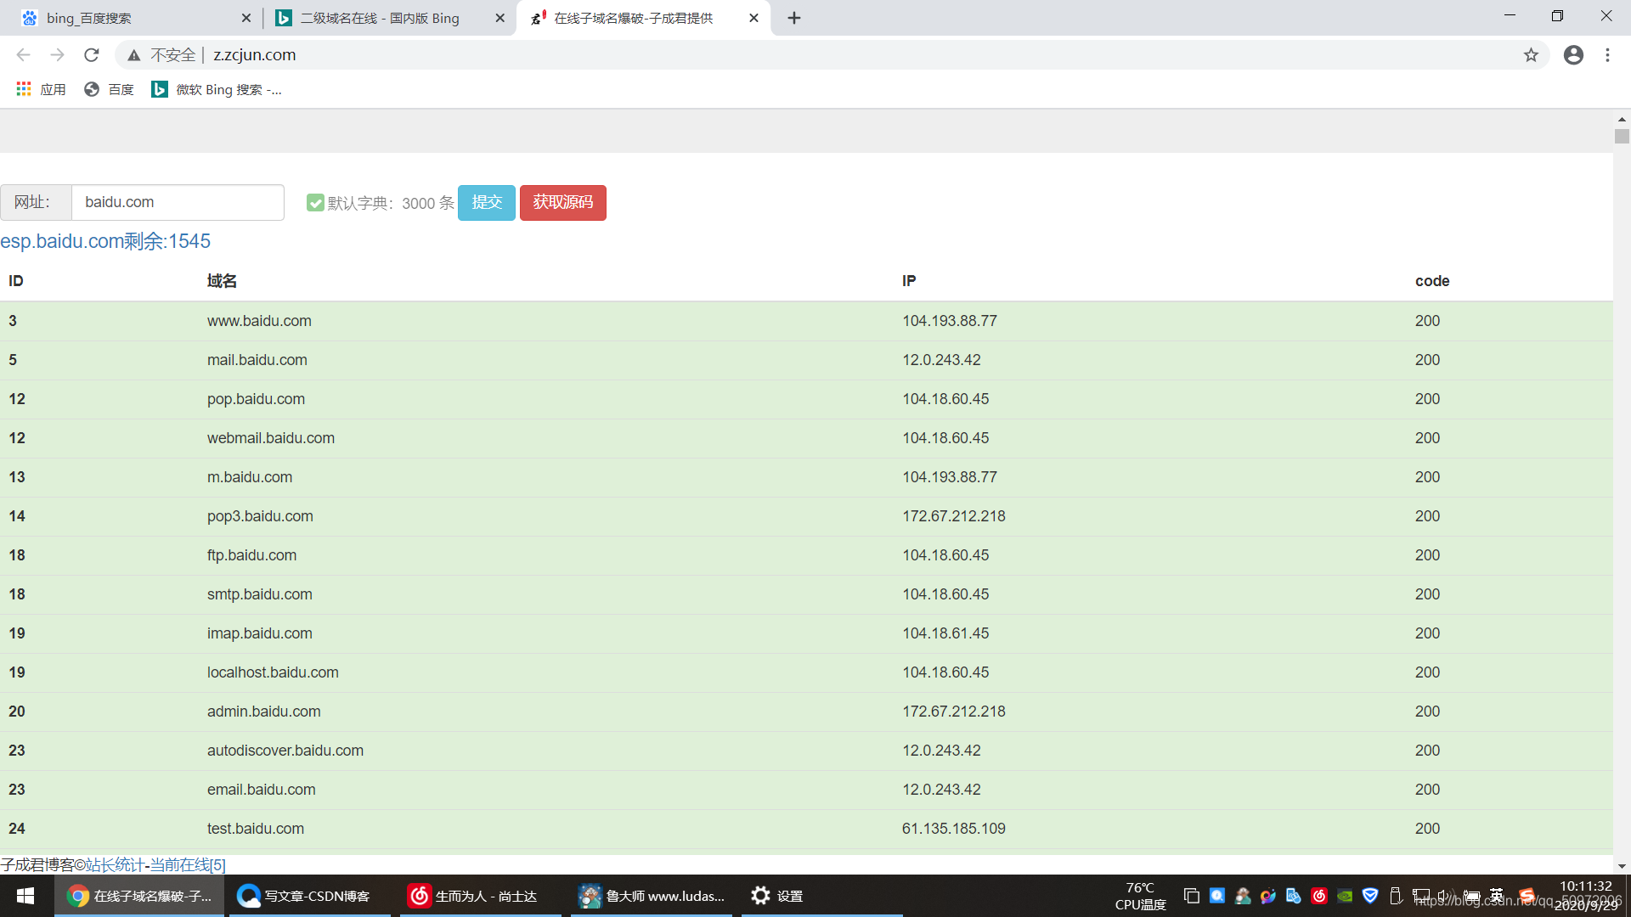Click the Sogou input tray icon
The width and height of the screenshot is (1631, 917).
[1527, 896]
